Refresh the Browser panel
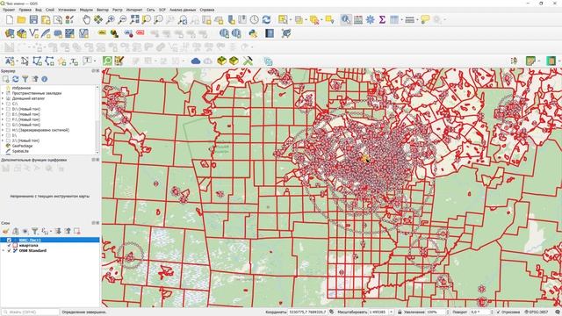This screenshot has width=562, height=316. pyautogui.click(x=16, y=79)
